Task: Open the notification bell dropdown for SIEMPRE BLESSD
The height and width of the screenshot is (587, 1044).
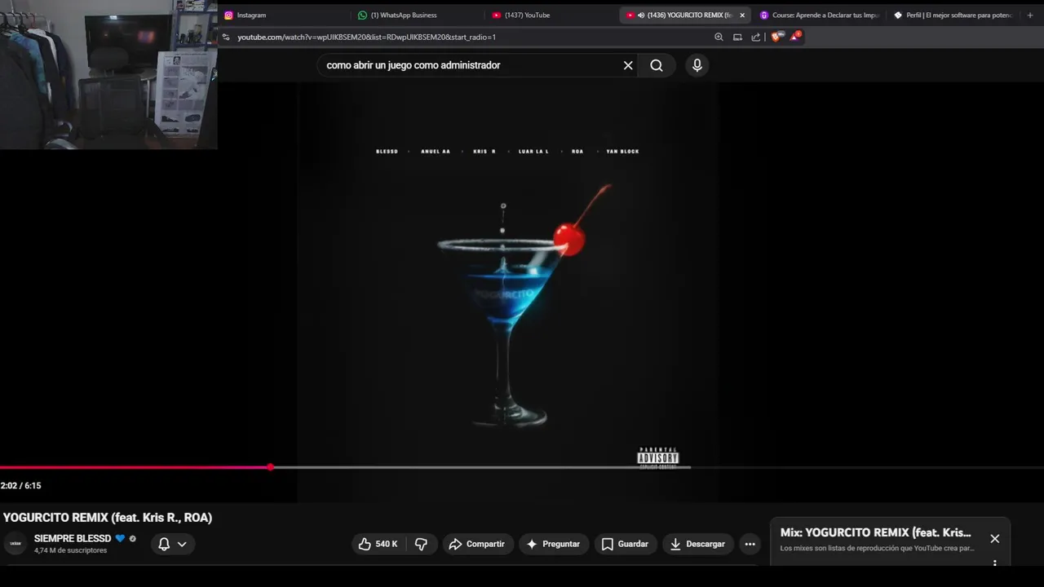Action: (x=173, y=544)
